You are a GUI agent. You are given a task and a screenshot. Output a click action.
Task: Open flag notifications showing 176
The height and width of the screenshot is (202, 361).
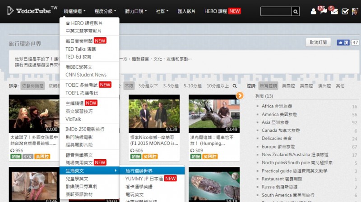(x=324, y=11)
